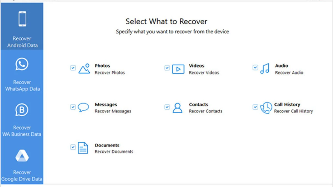Image resolution: width=333 pixels, height=187 pixels.
Task: Click the WhatsApp logo icon
Action: [22, 64]
